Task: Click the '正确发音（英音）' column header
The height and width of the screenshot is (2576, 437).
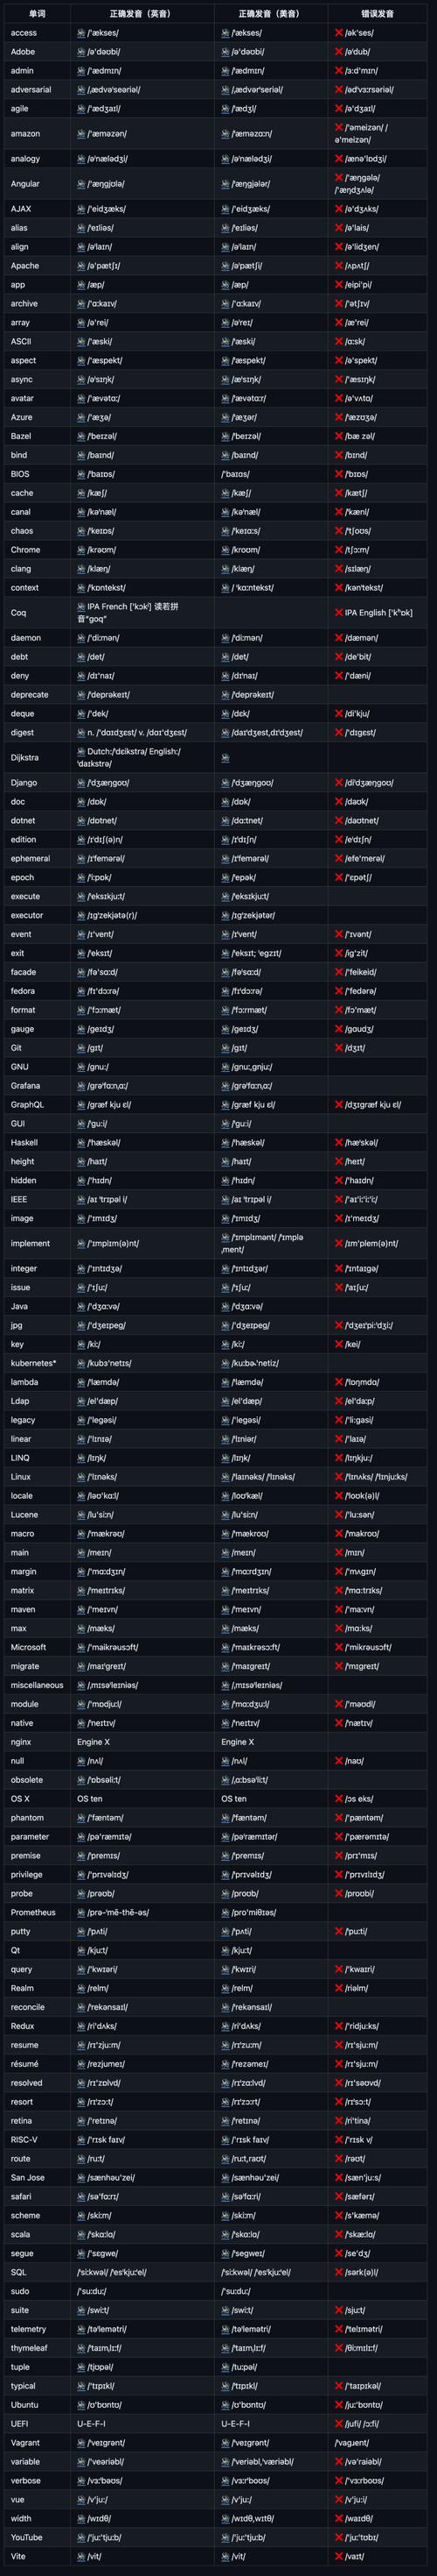Action: pos(140,14)
